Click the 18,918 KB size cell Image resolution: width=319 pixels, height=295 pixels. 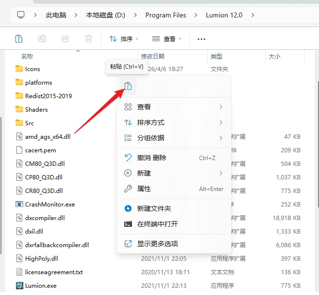287,218
